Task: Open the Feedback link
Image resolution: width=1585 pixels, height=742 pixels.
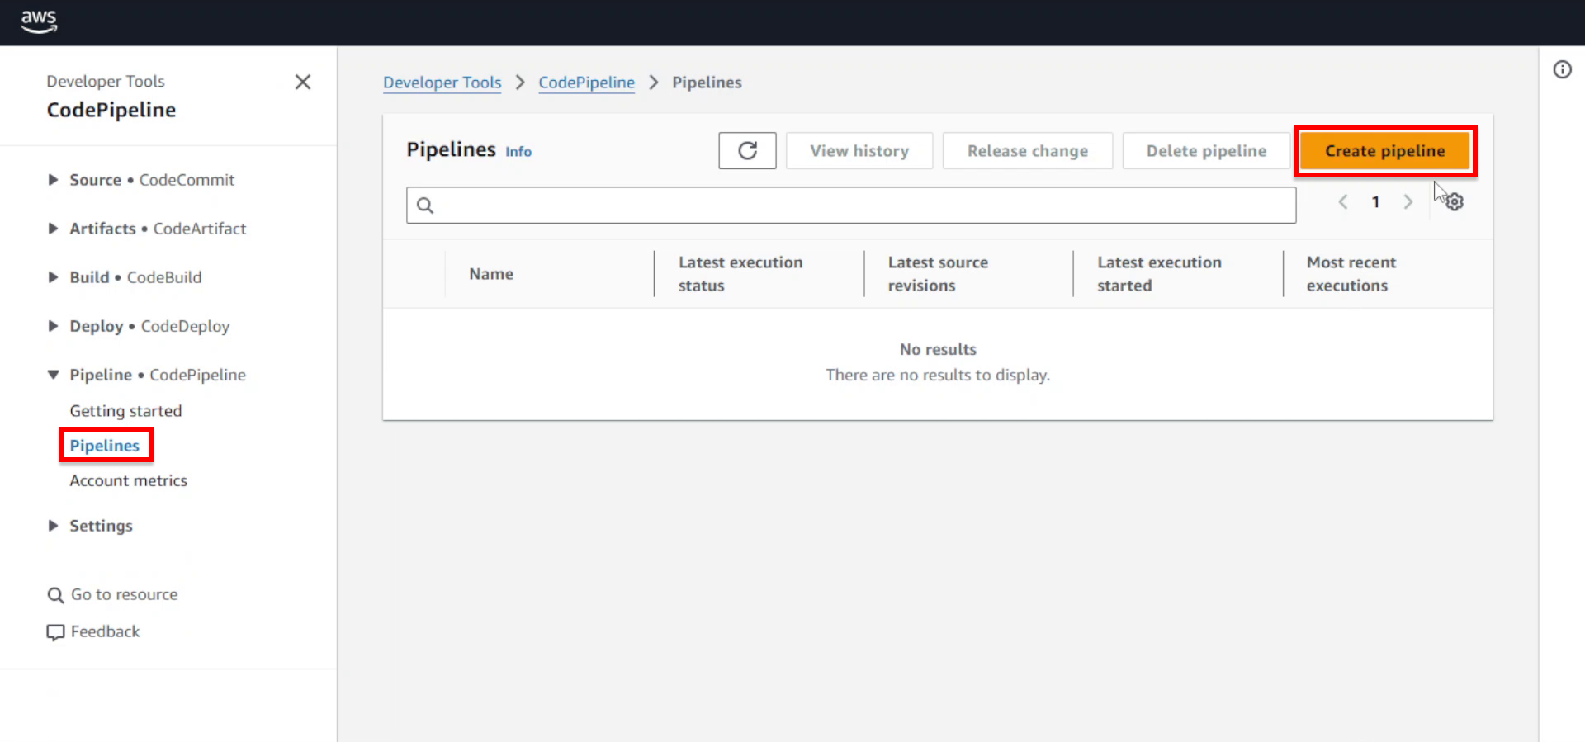Action: point(106,631)
